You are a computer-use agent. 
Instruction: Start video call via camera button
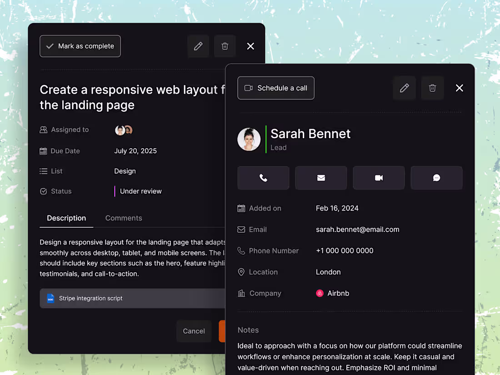coord(379,178)
